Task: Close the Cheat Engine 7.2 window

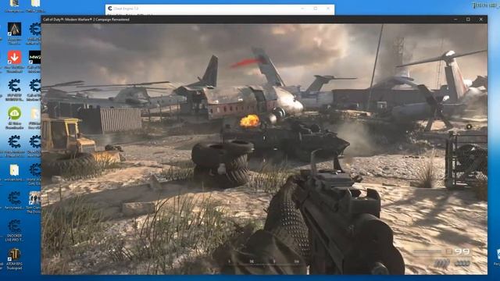Action: (x=328, y=9)
